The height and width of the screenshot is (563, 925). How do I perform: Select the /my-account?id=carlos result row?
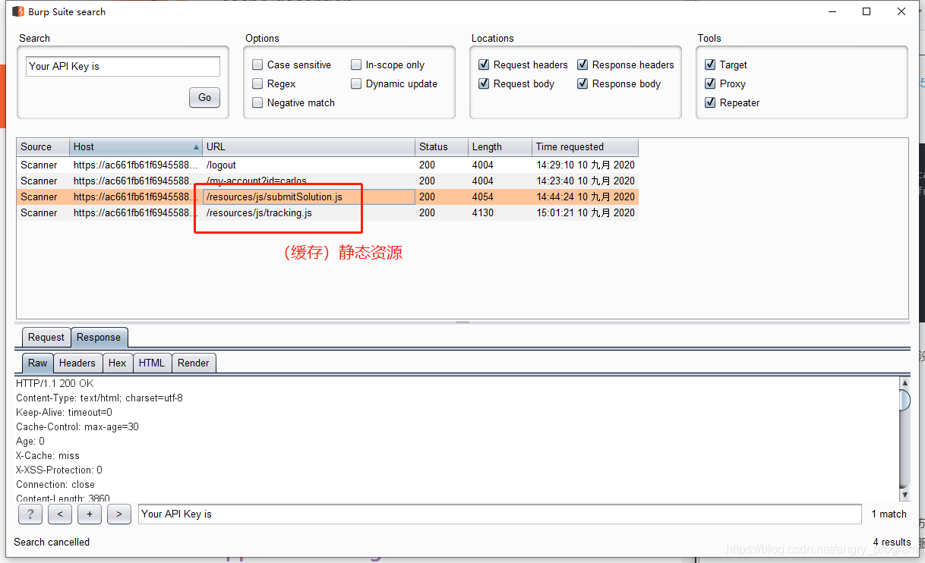(x=327, y=181)
